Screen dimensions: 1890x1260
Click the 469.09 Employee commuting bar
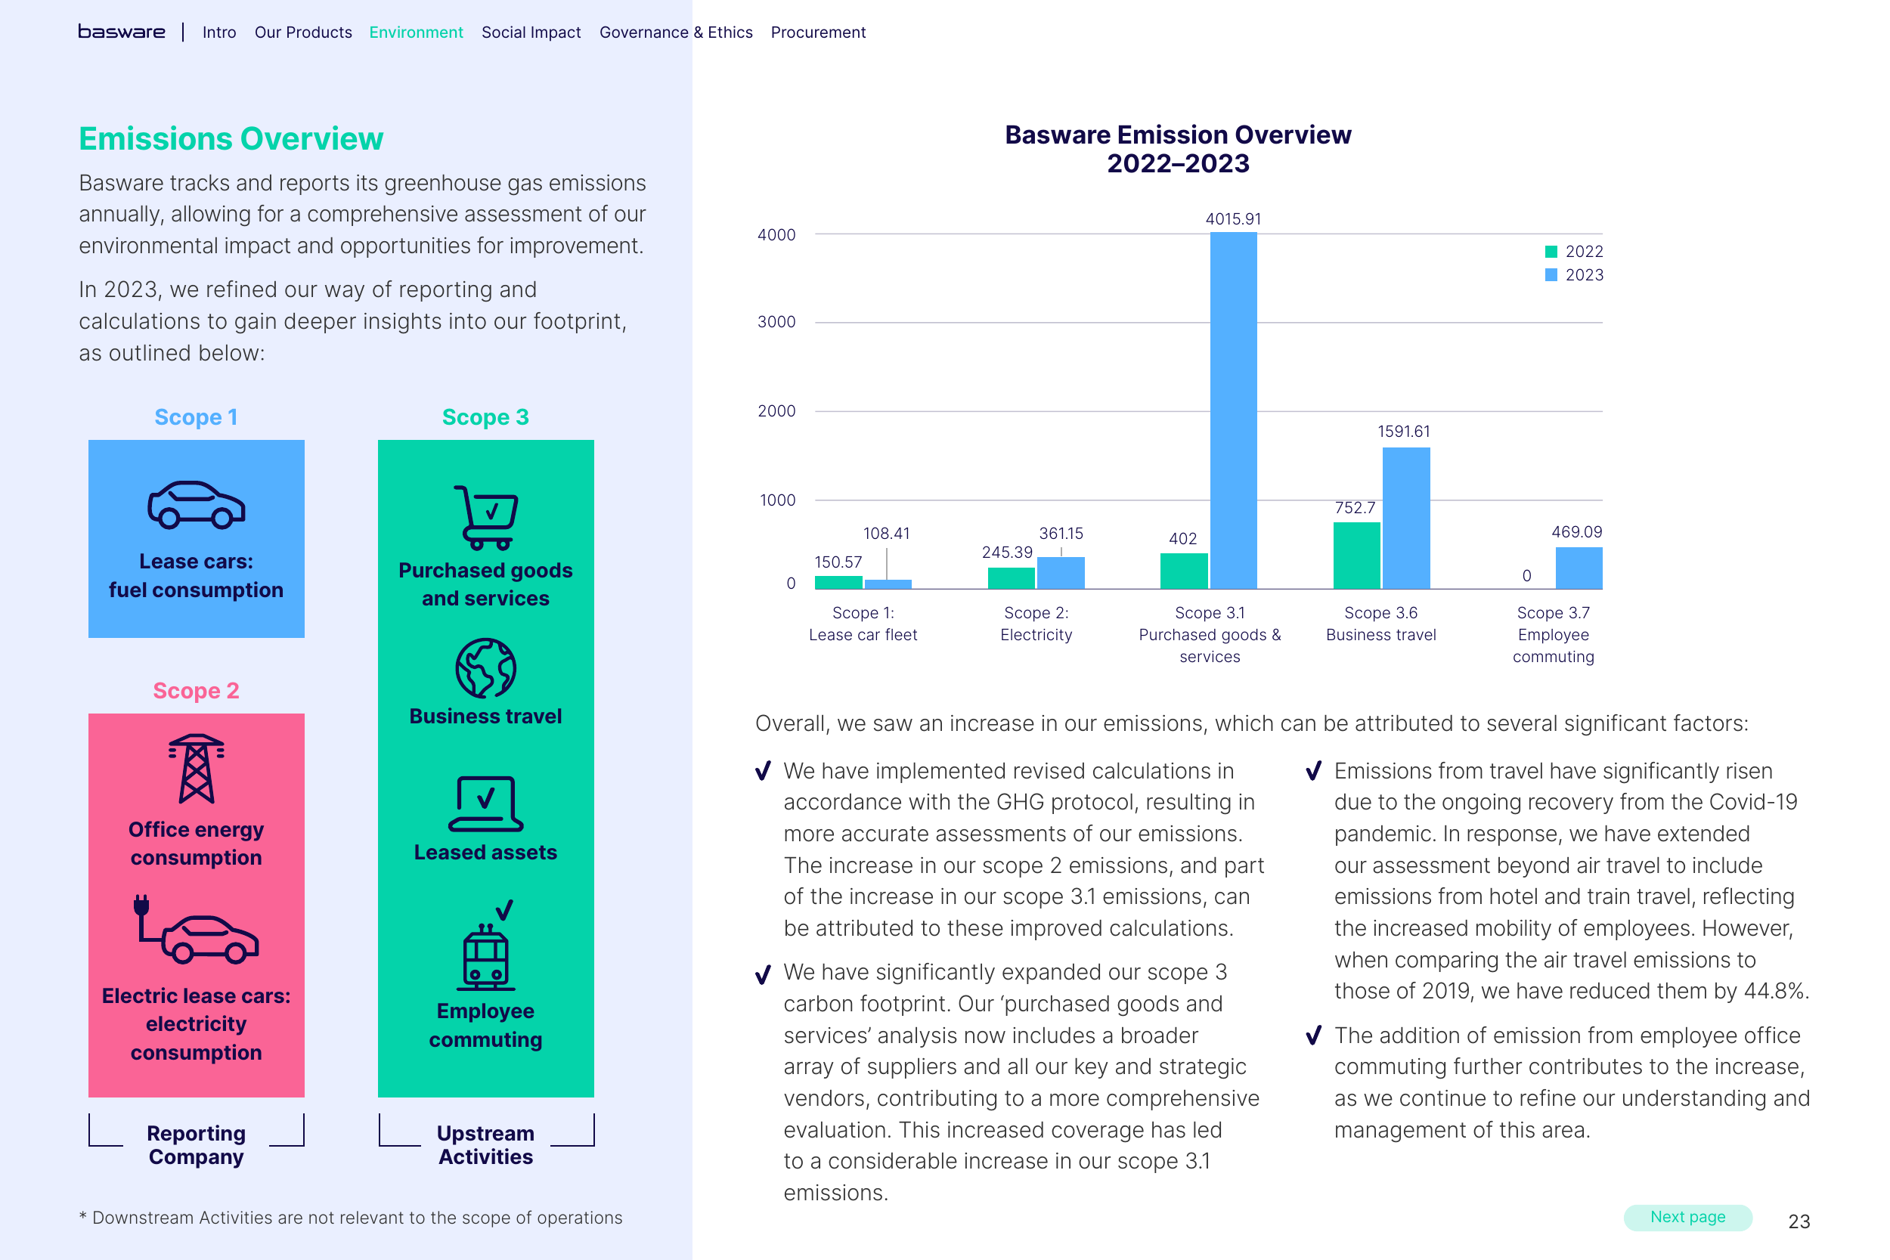[1579, 568]
